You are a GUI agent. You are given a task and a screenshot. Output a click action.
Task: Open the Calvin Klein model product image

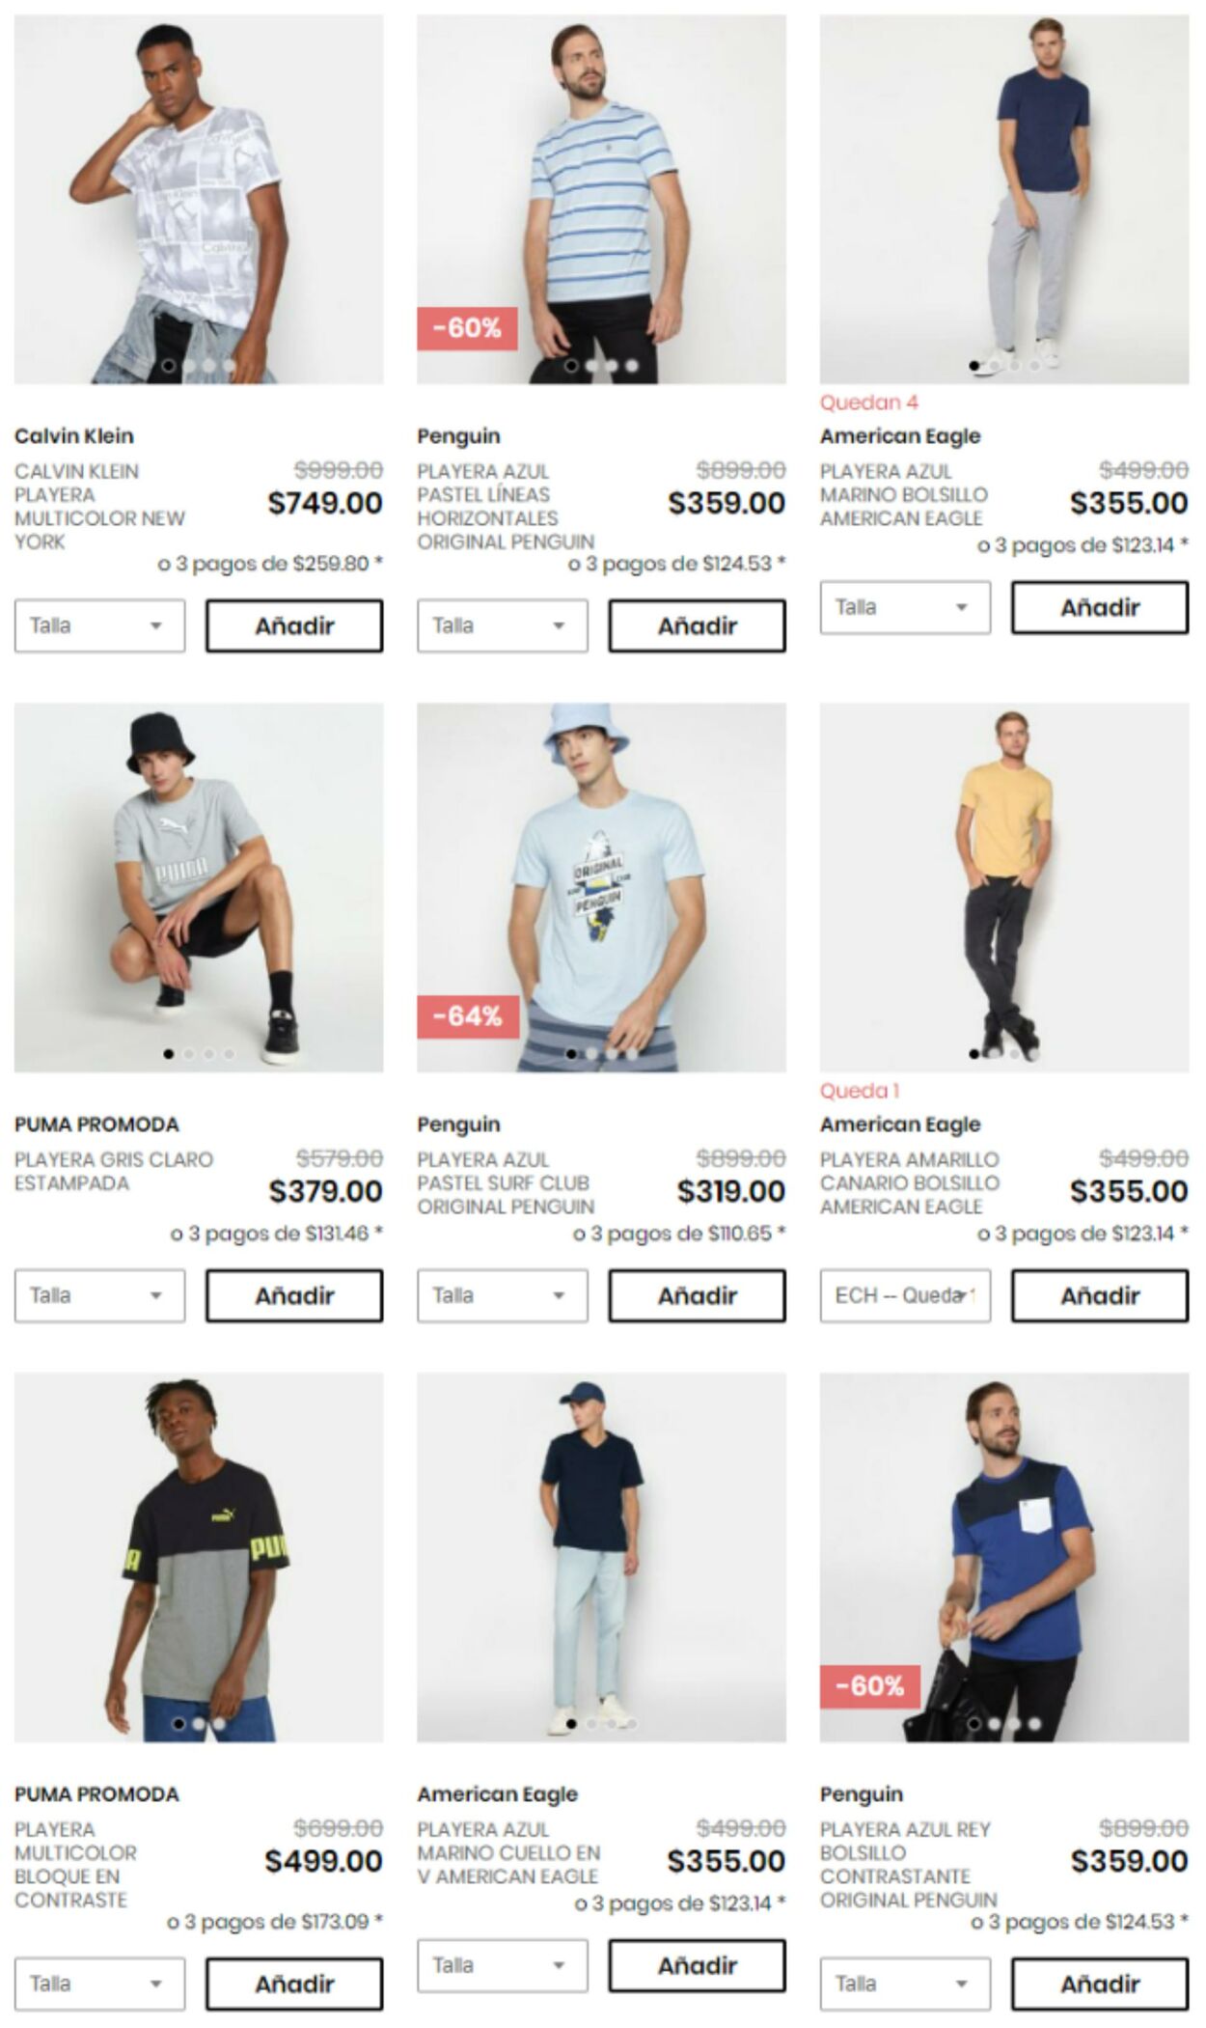[199, 199]
